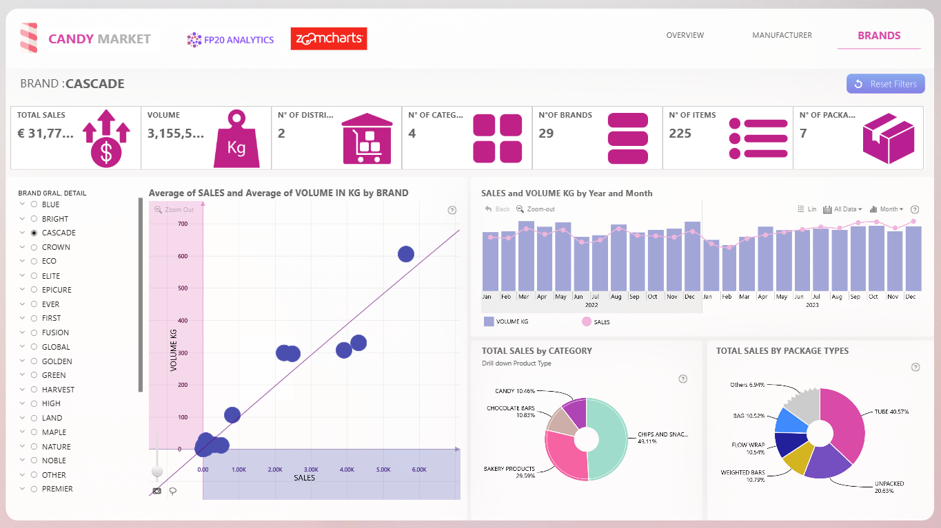Click the N° of Items list icon
941x528 pixels.
(758, 138)
